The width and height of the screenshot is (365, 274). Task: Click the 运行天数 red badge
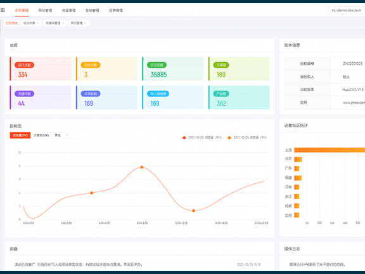click(x=25, y=65)
